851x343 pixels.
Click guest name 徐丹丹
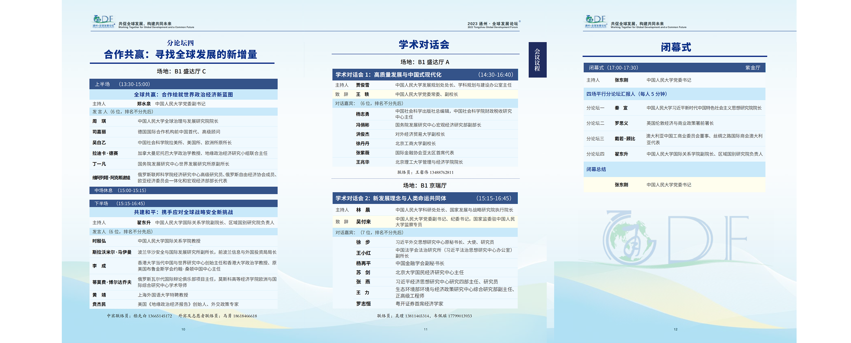pos(363,143)
